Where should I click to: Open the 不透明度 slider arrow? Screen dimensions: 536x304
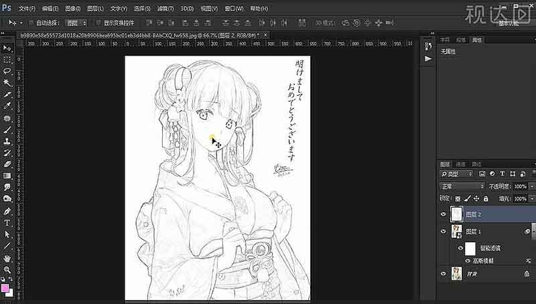pos(532,186)
